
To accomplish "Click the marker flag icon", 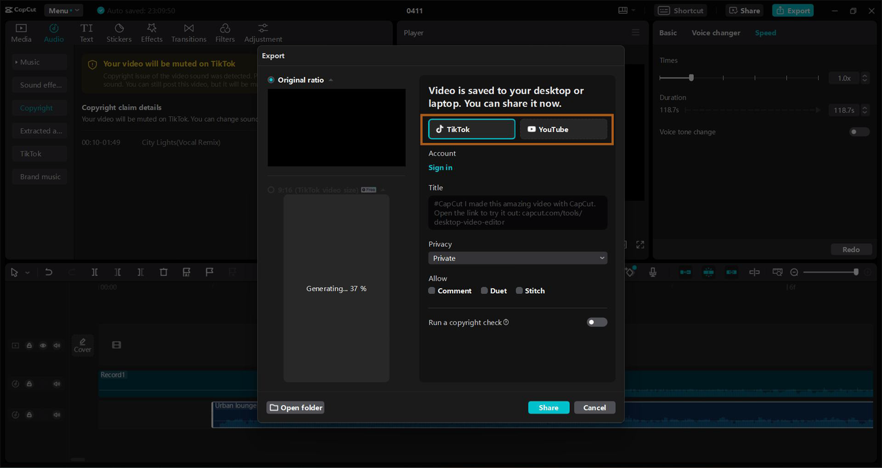I will pyautogui.click(x=209, y=273).
